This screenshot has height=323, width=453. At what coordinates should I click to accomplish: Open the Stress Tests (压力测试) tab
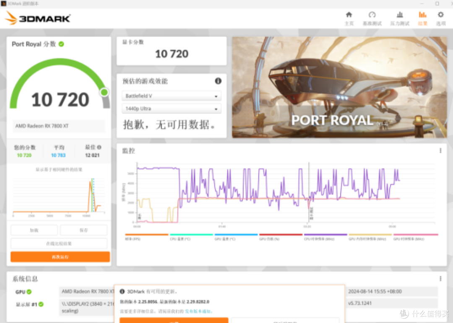click(x=400, y=18)
